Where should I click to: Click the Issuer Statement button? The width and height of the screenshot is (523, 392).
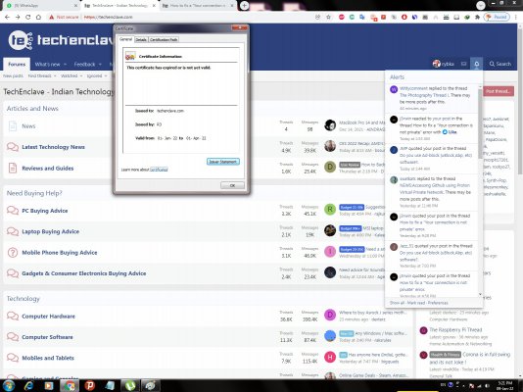click(x=222, y=162)
